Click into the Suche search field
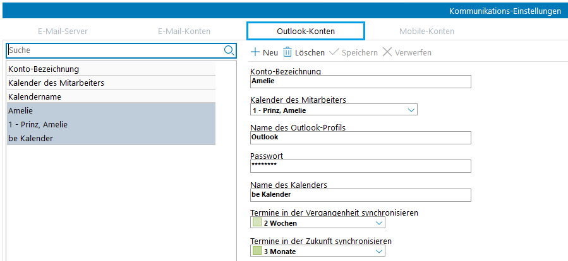 click(114, 50)
